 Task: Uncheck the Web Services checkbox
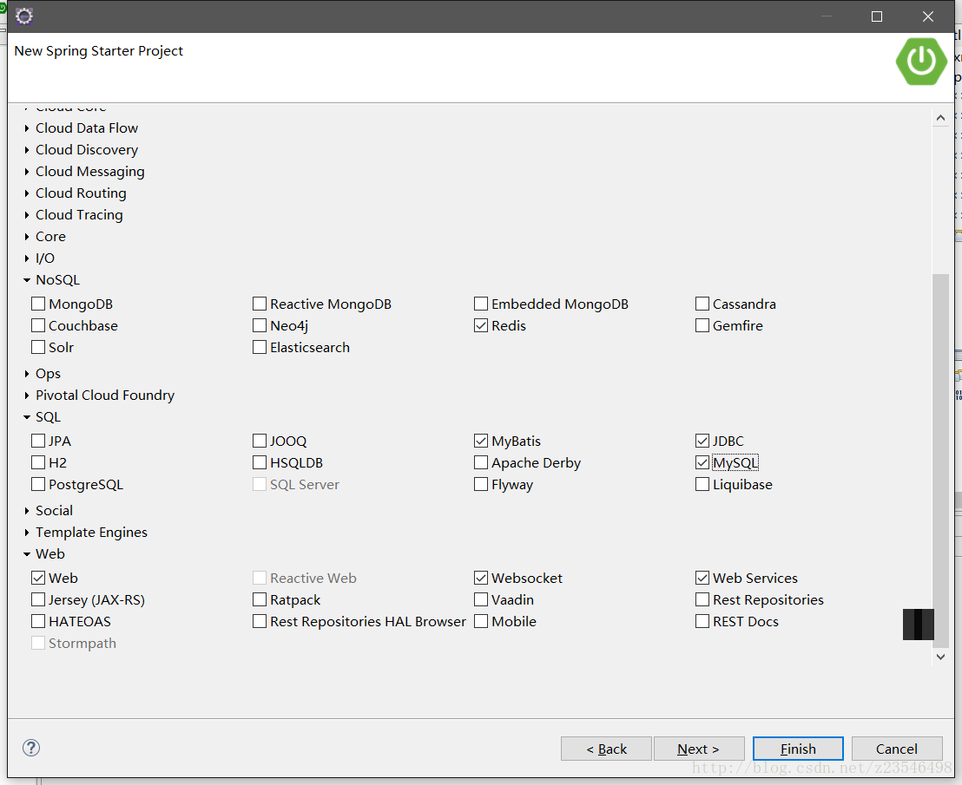click(702, 579)
